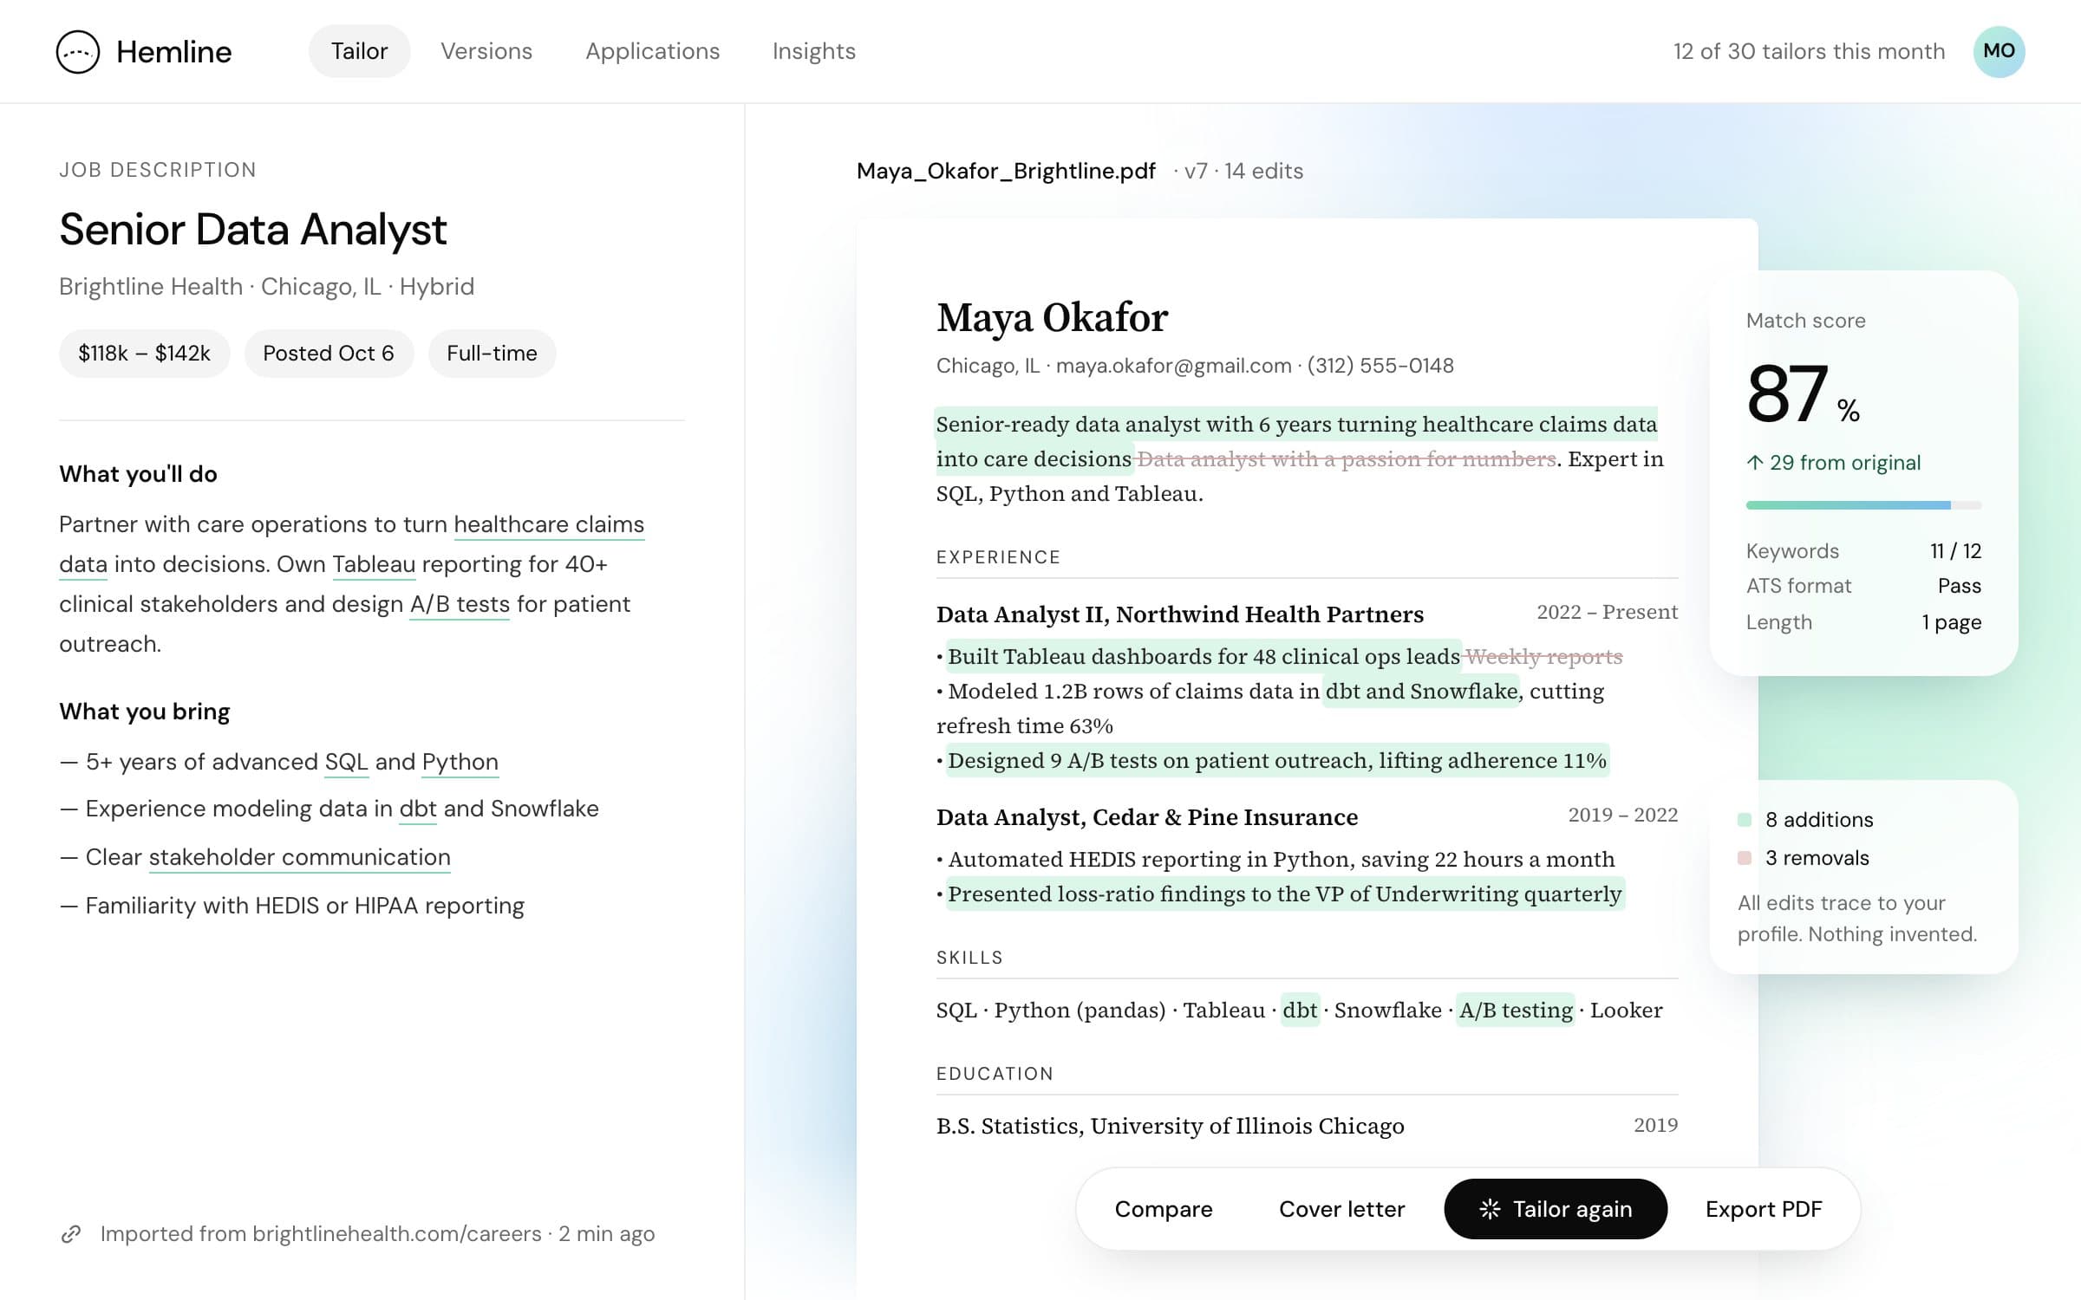Click the underlined healthcare claims keyword
Viewport: 2081px width, 1300px height.
tap(549, 524)
